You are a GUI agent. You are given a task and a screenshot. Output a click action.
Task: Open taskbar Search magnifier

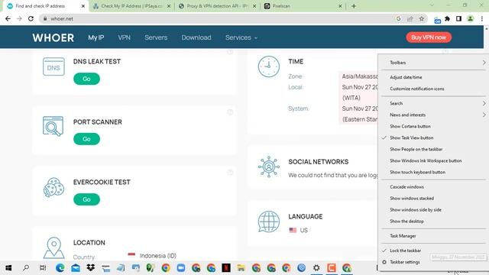26,268
